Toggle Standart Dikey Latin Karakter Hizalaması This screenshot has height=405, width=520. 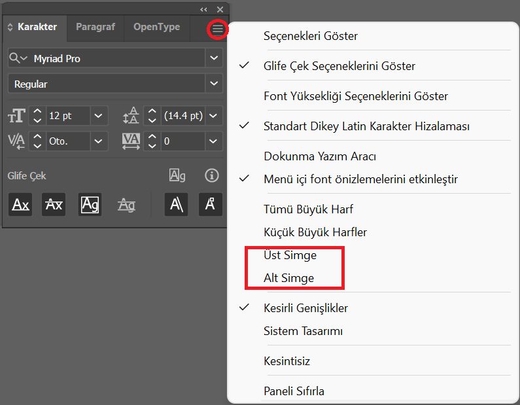coord(373,126)
